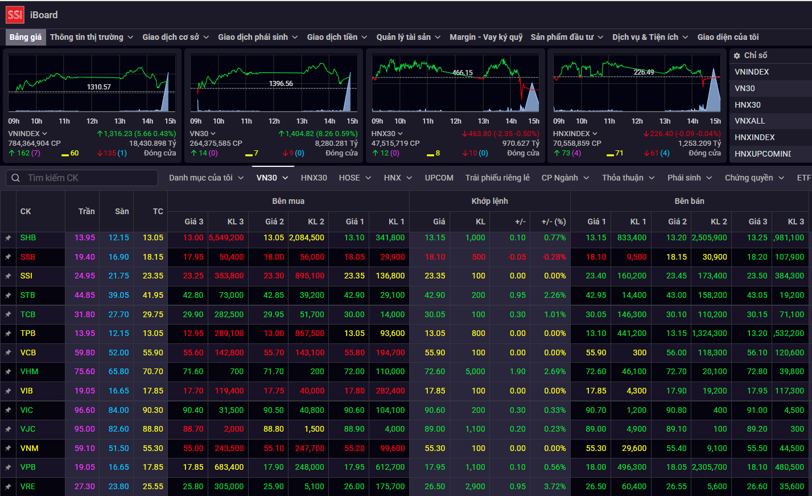Click the SSI logo icon

(15, 15)
